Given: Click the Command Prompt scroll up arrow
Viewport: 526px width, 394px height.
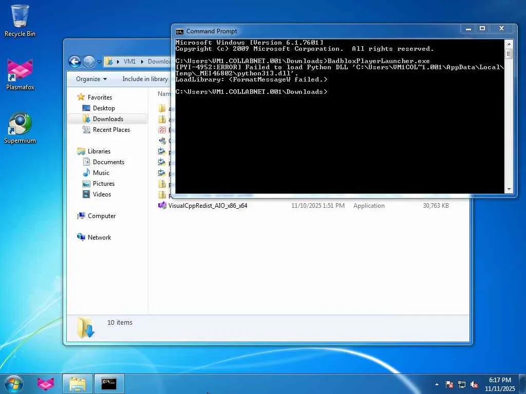Looking at the screenshot, I should (509, 44).
